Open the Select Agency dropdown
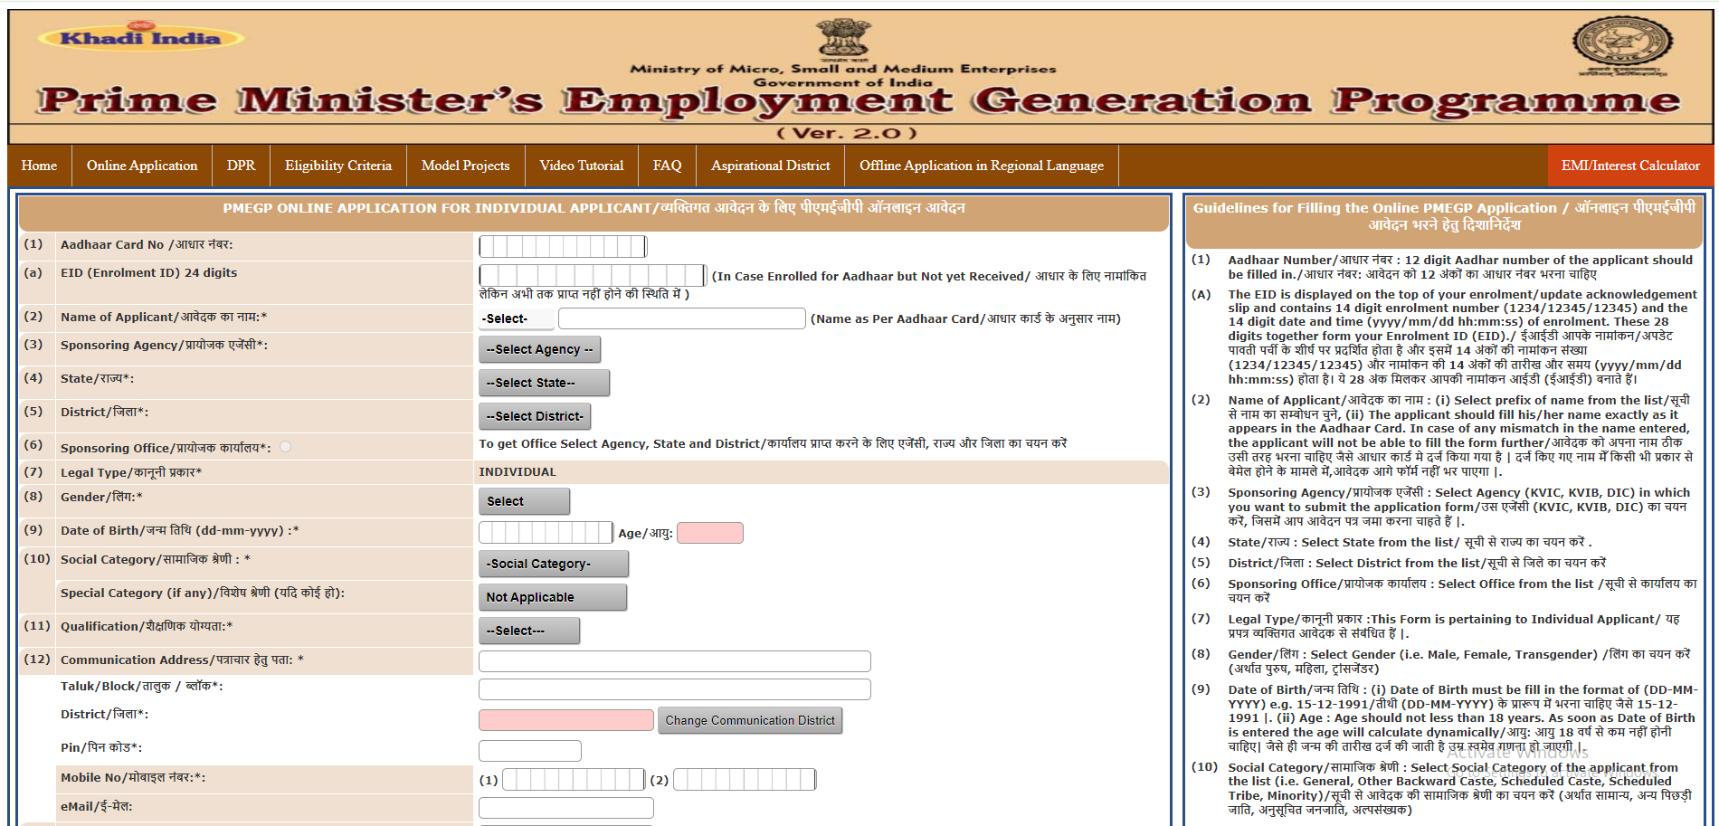The image size is (1719, 826). [x=539, y=349]
